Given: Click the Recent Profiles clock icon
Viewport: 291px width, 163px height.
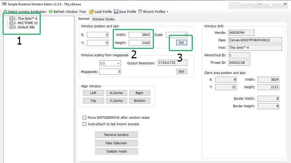Looking at the screenshot, I should pos(140,12).
